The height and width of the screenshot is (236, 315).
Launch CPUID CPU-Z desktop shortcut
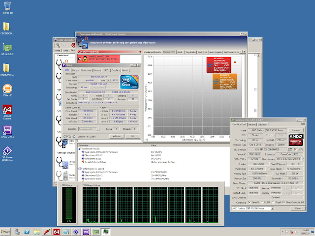7,132
